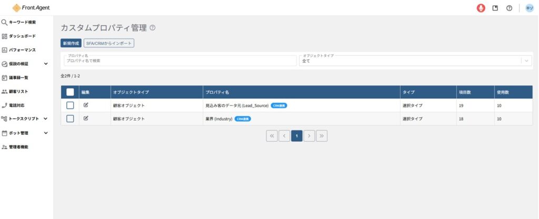
Task: Click the SFA/CRMからインポート button
Action: [109, 44]
